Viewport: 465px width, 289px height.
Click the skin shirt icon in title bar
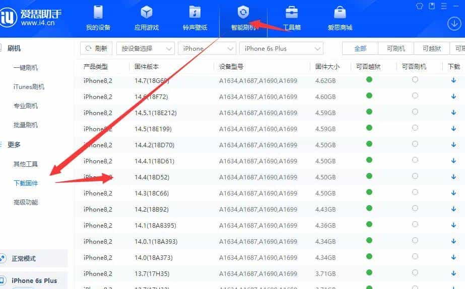point(419,6)
